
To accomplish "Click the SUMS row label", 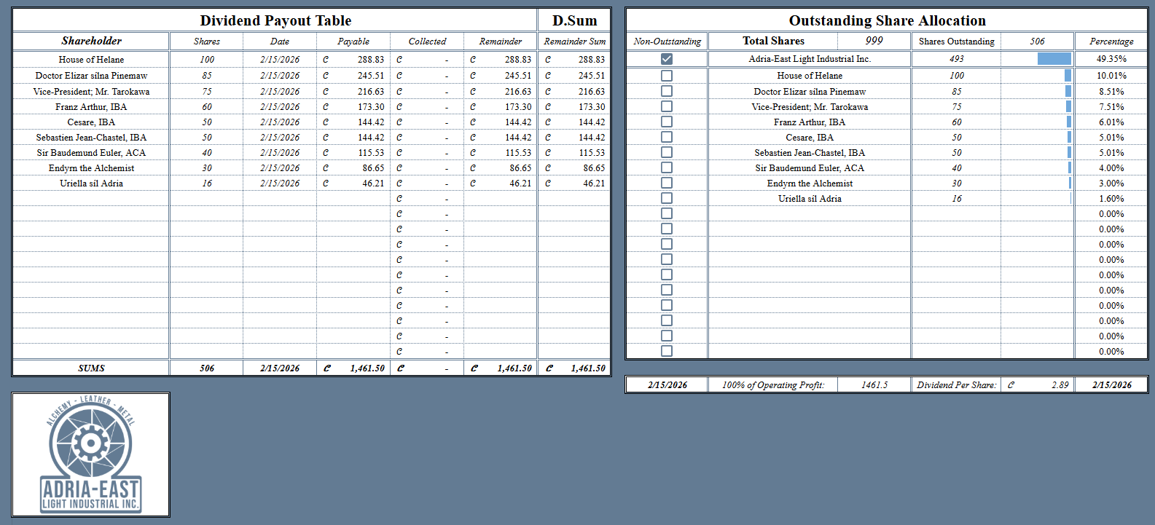I will [91, 368].
